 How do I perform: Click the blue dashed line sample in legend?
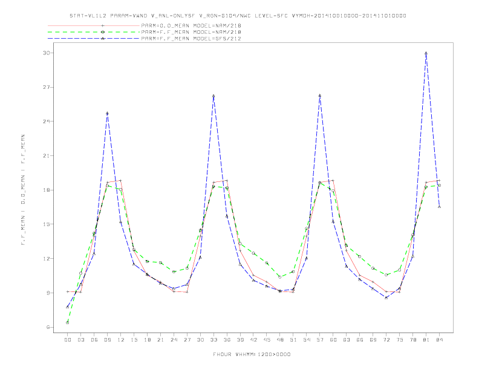(94, 39)
